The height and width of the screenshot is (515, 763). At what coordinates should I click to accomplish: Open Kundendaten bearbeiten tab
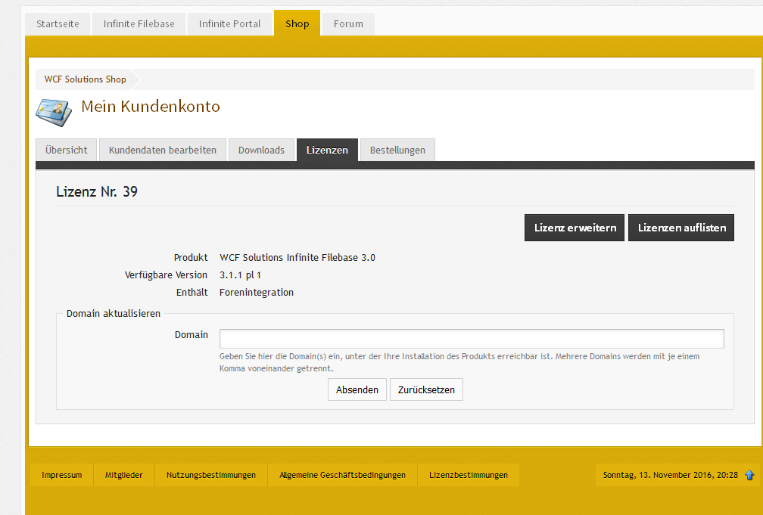(163, 150)
